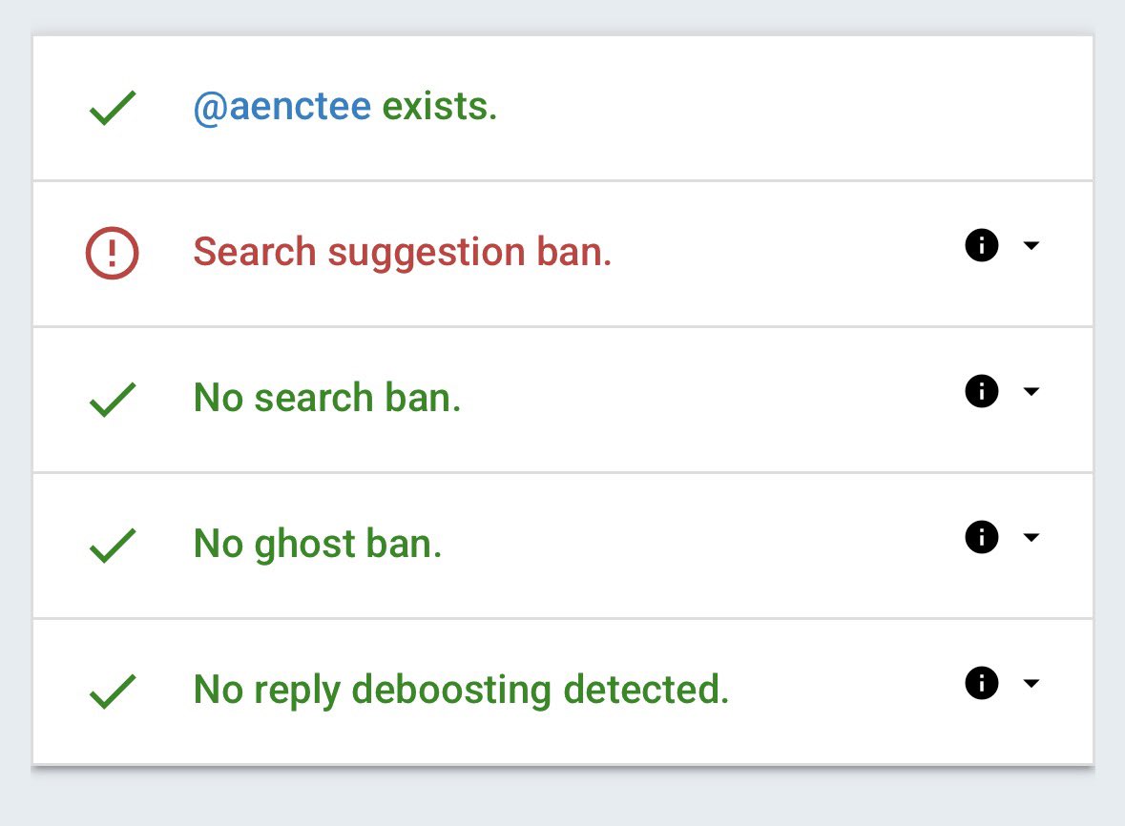The width and height of the screenshot is (1125, 826).
Task: Click the word exists in first row
Action: click(x=439, y=107)
